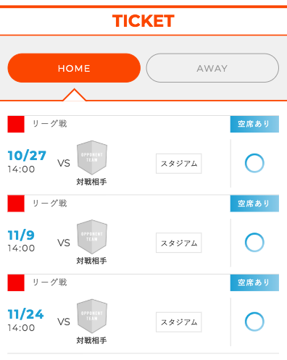Select availability circle for 11/24 match

coord(254,322)
